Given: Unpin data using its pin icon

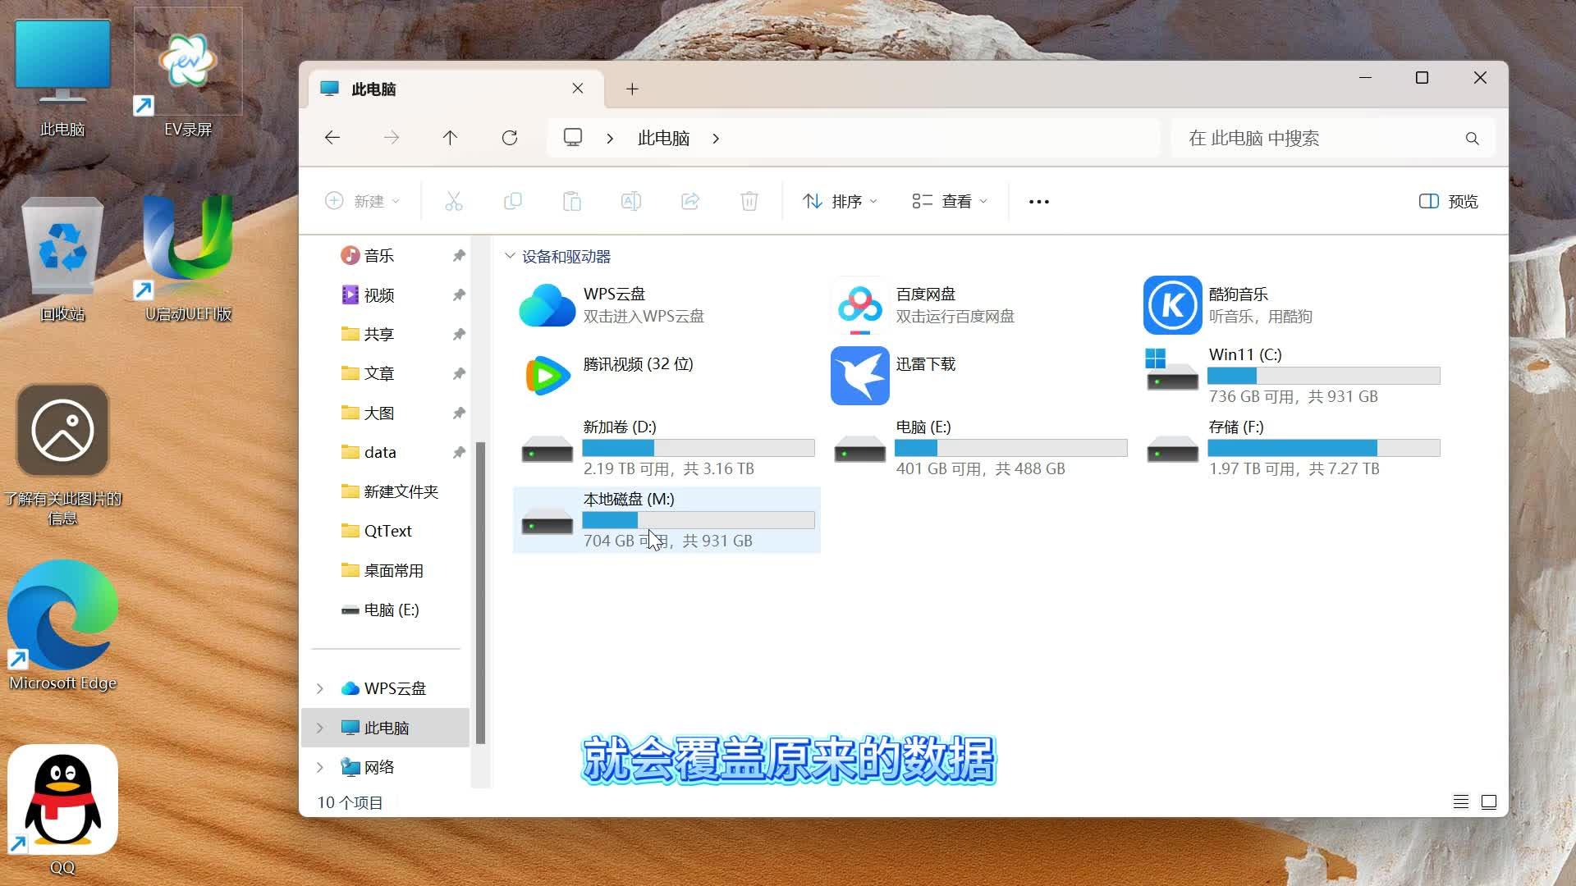Looking at the screenshot, I should pos(459,453).
